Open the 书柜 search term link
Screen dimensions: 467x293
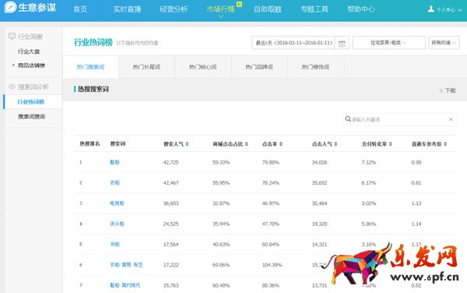point(114,245)
